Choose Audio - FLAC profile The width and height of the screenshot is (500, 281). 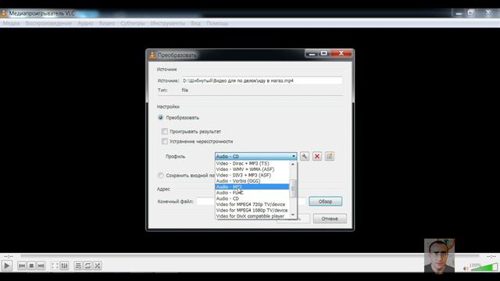click(x=252, y=193)
